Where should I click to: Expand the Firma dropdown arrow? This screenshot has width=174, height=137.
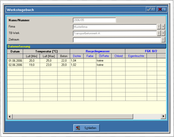click(163, 26)
